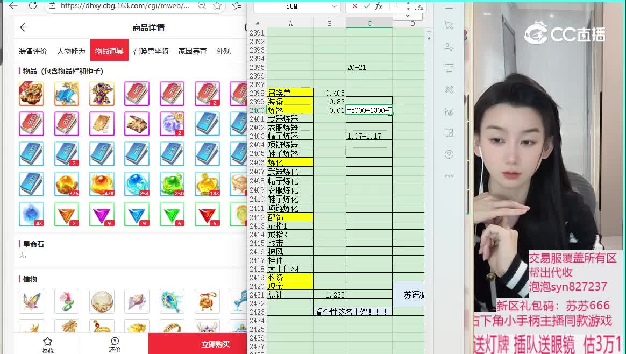The height and width of the screenshot is (354, 626).
Task: Select cell containing 0.82
Action: [x=330, y=102]
